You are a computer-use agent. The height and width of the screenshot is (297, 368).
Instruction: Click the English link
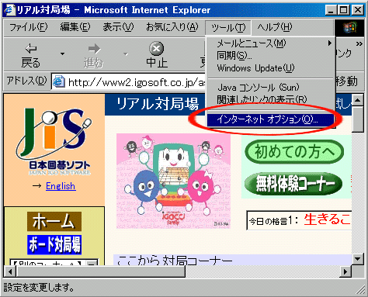point(61,186)
